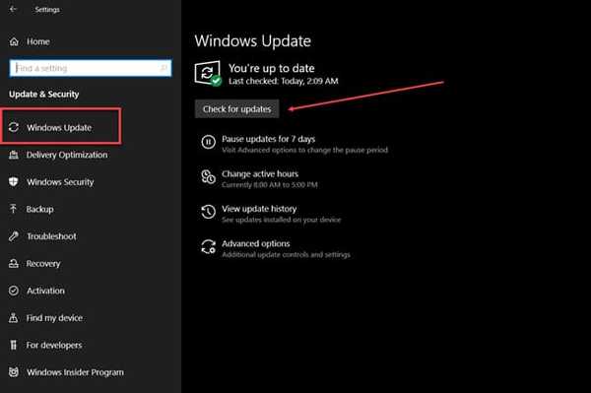Open Change active hours
The width and height of the screenshot is (591, 393).
point(260,173)
